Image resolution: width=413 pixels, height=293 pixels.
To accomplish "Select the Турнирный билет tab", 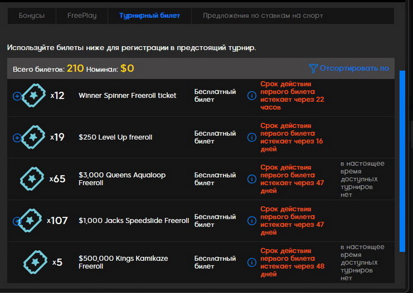I will (149, 16).
